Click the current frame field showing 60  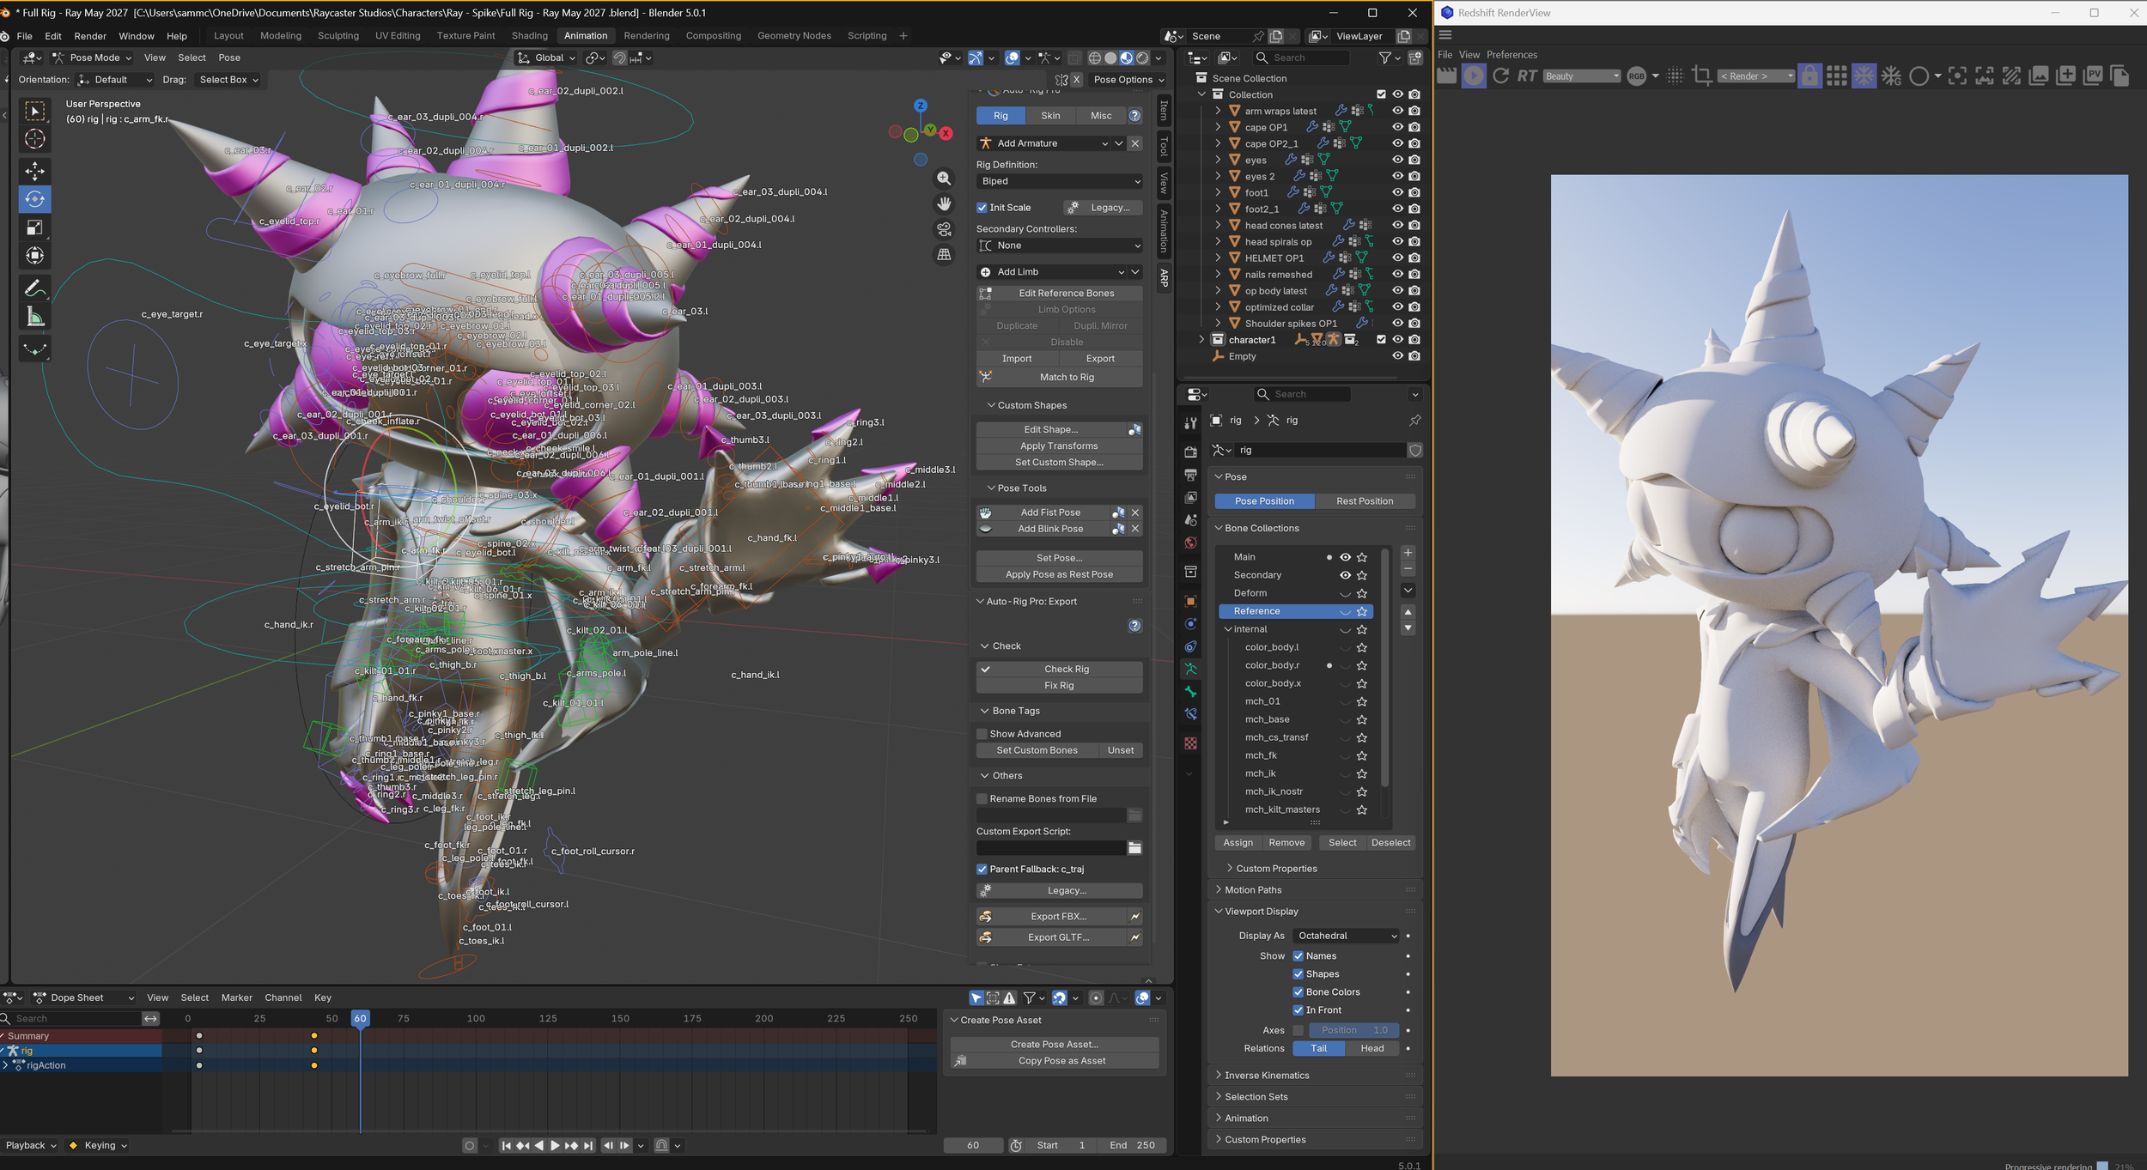[x=972, y=1146]
